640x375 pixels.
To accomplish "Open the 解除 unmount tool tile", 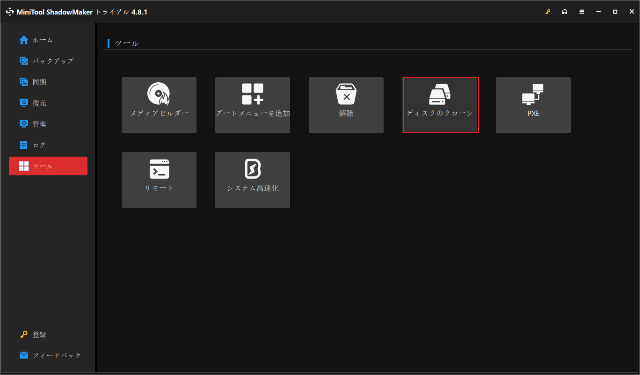I will point(346,105).
